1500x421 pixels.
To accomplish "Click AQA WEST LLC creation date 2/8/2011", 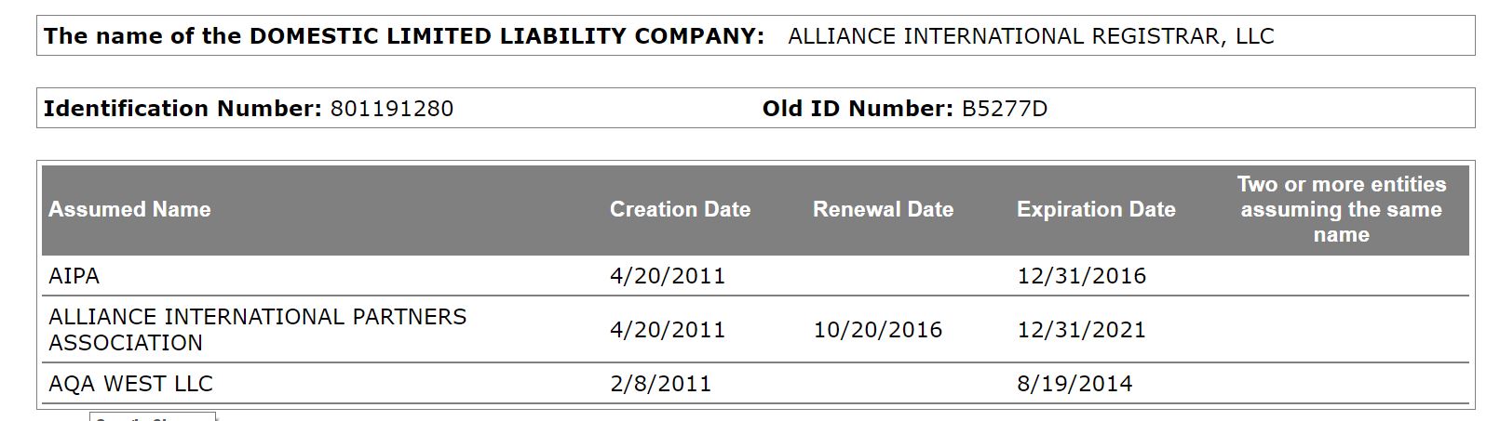I will tap(660, 384).
